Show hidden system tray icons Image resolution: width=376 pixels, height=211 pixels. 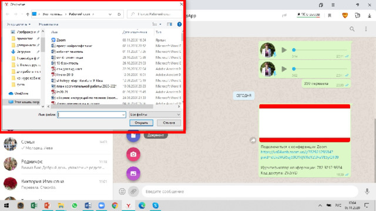pyautogui.click(x=320, y=206)
